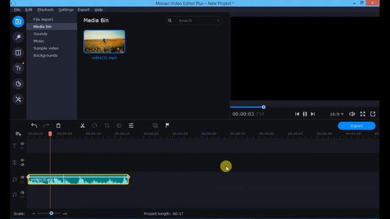The height and width of the screenshot is (219, 390).
Task: Open Color adjustments icon in timeline toolbar
Action: (x=119, y=126)
